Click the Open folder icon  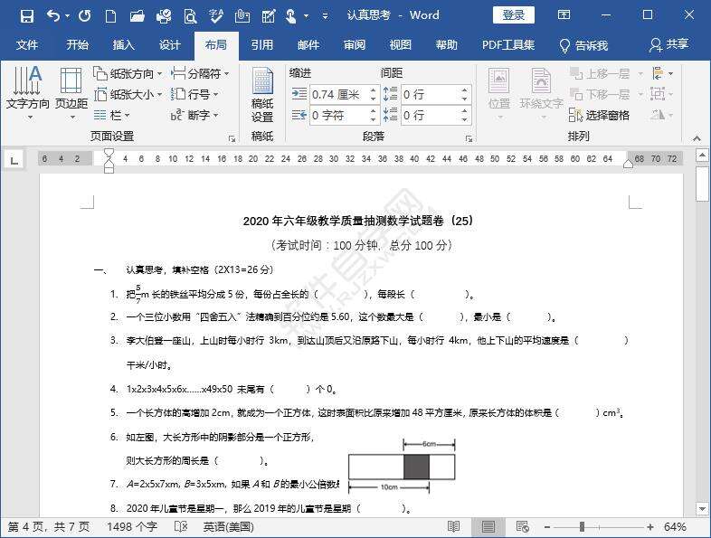tap(137, 16)
